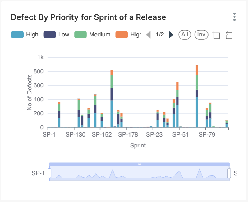Click the top grip of zoom slider

click(139, 164)
